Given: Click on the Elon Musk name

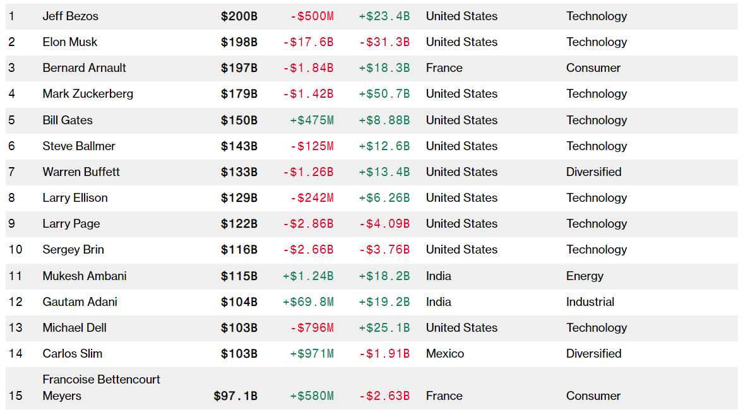Looking at the screenshot, I should pyautogui.click(x=70, y=42).
